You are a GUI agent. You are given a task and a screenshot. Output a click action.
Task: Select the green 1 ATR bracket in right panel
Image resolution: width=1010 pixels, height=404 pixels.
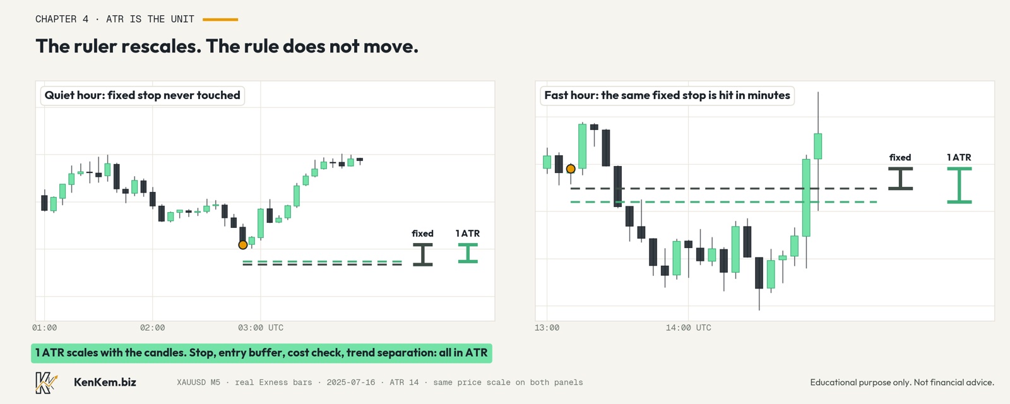(x=959, y=185)
